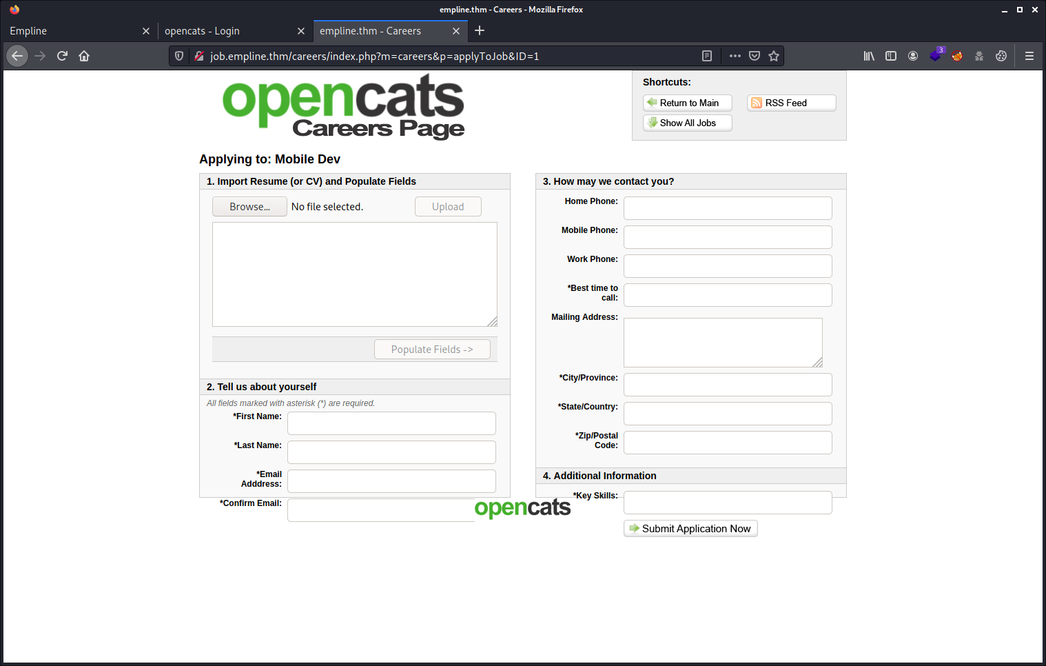Click Best time to call field
Image resolution: width=1046 pixels, height=666 pixels.
[x=728, y=295]
